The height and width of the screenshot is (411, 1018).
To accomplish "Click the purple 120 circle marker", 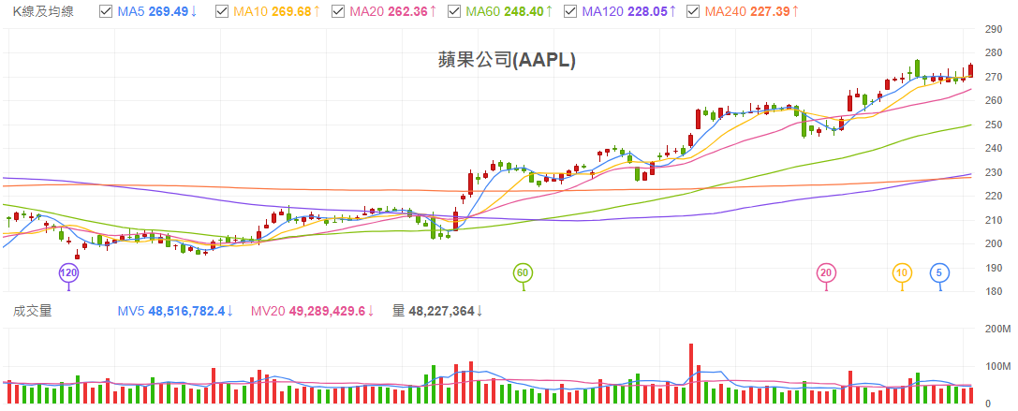I will click(x=67, y=272).
